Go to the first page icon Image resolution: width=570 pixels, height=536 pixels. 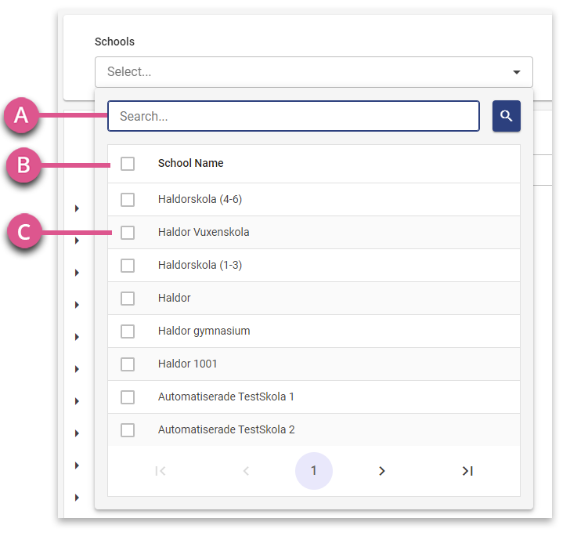[161, 471]
